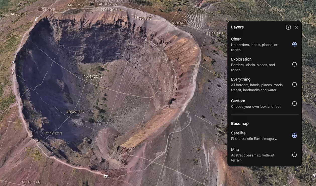Close the Layers panel

296,27
